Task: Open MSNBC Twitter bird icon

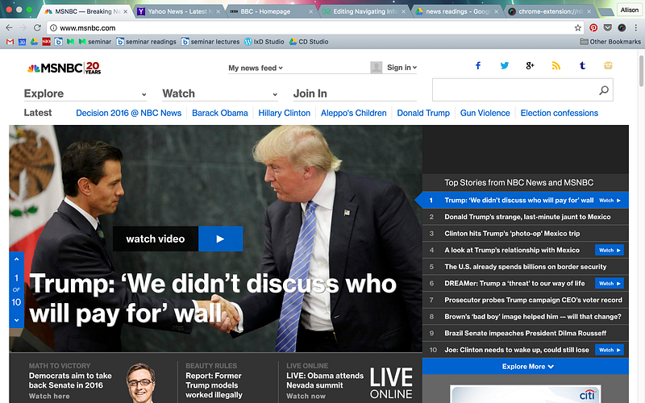Action: [x=505, y=66]
